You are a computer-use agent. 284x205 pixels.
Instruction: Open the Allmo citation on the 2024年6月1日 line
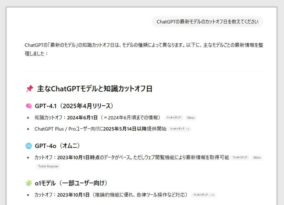[x=191, y=118]
